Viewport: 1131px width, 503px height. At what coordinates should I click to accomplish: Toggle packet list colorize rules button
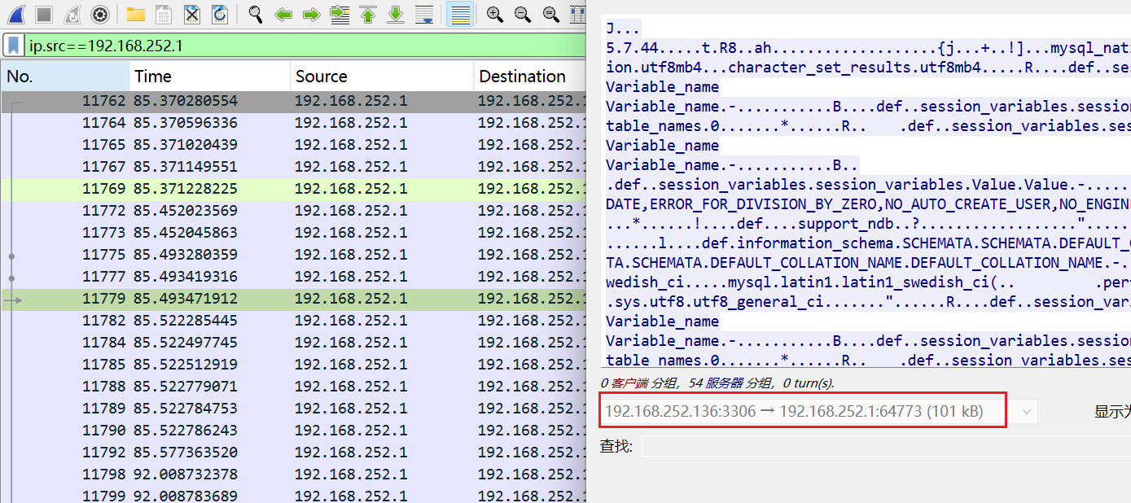tap(461, 14)
